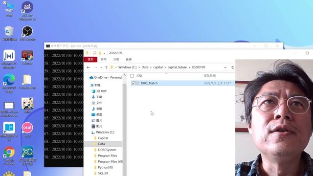Open OBS Studio desktop shortcut

[27, 33]
